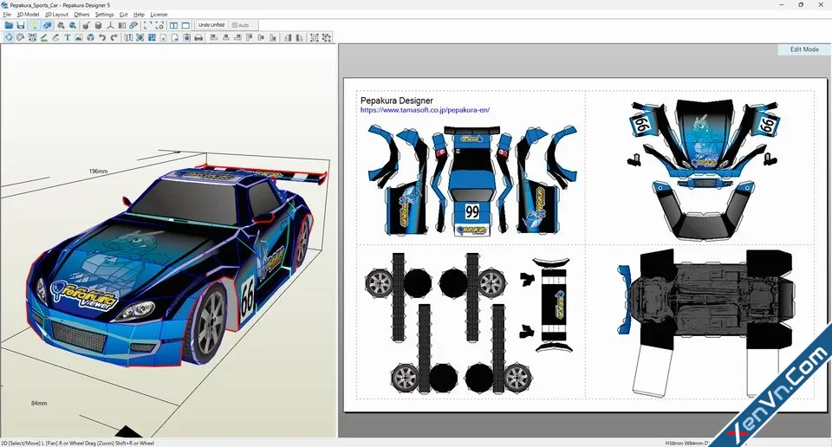Click the Print icon
Screen dimensions: 832x447
click(198, 37)
